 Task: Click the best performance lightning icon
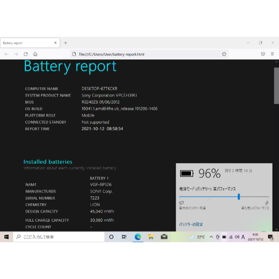pos(267,203)
